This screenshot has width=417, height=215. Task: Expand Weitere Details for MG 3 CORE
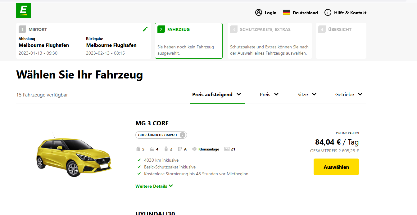point(154,186)
